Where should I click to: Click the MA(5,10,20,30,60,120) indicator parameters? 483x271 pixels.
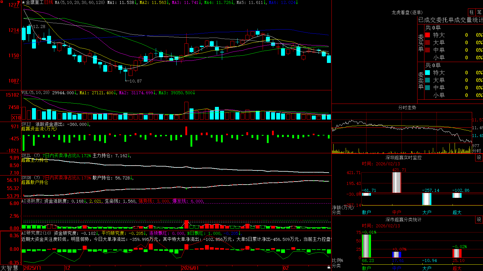coord(80,2)
